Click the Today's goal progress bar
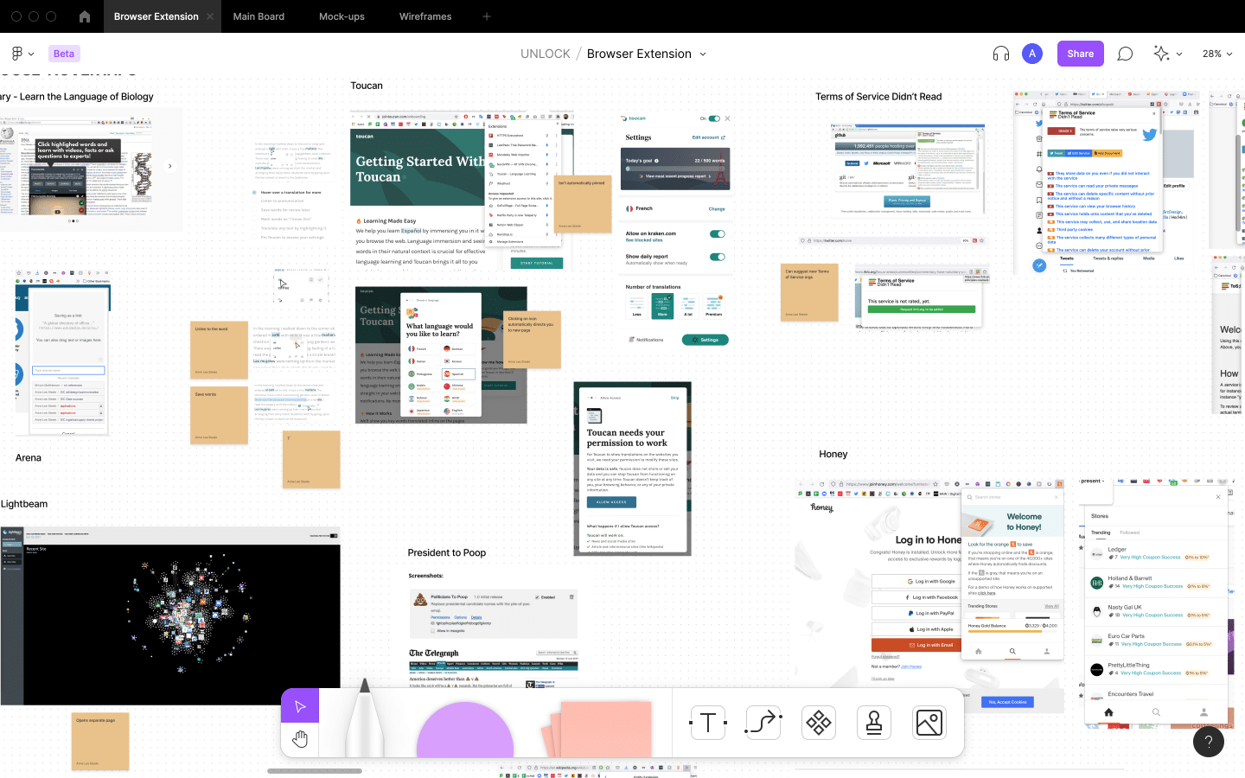 675,169
